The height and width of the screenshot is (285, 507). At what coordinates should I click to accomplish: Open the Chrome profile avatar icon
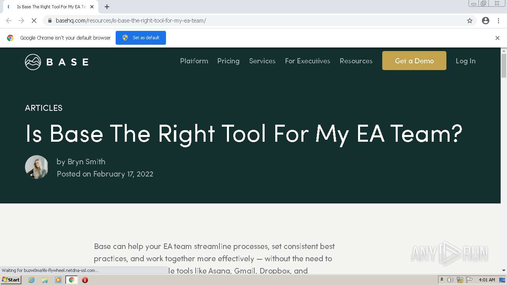[486, 21]
